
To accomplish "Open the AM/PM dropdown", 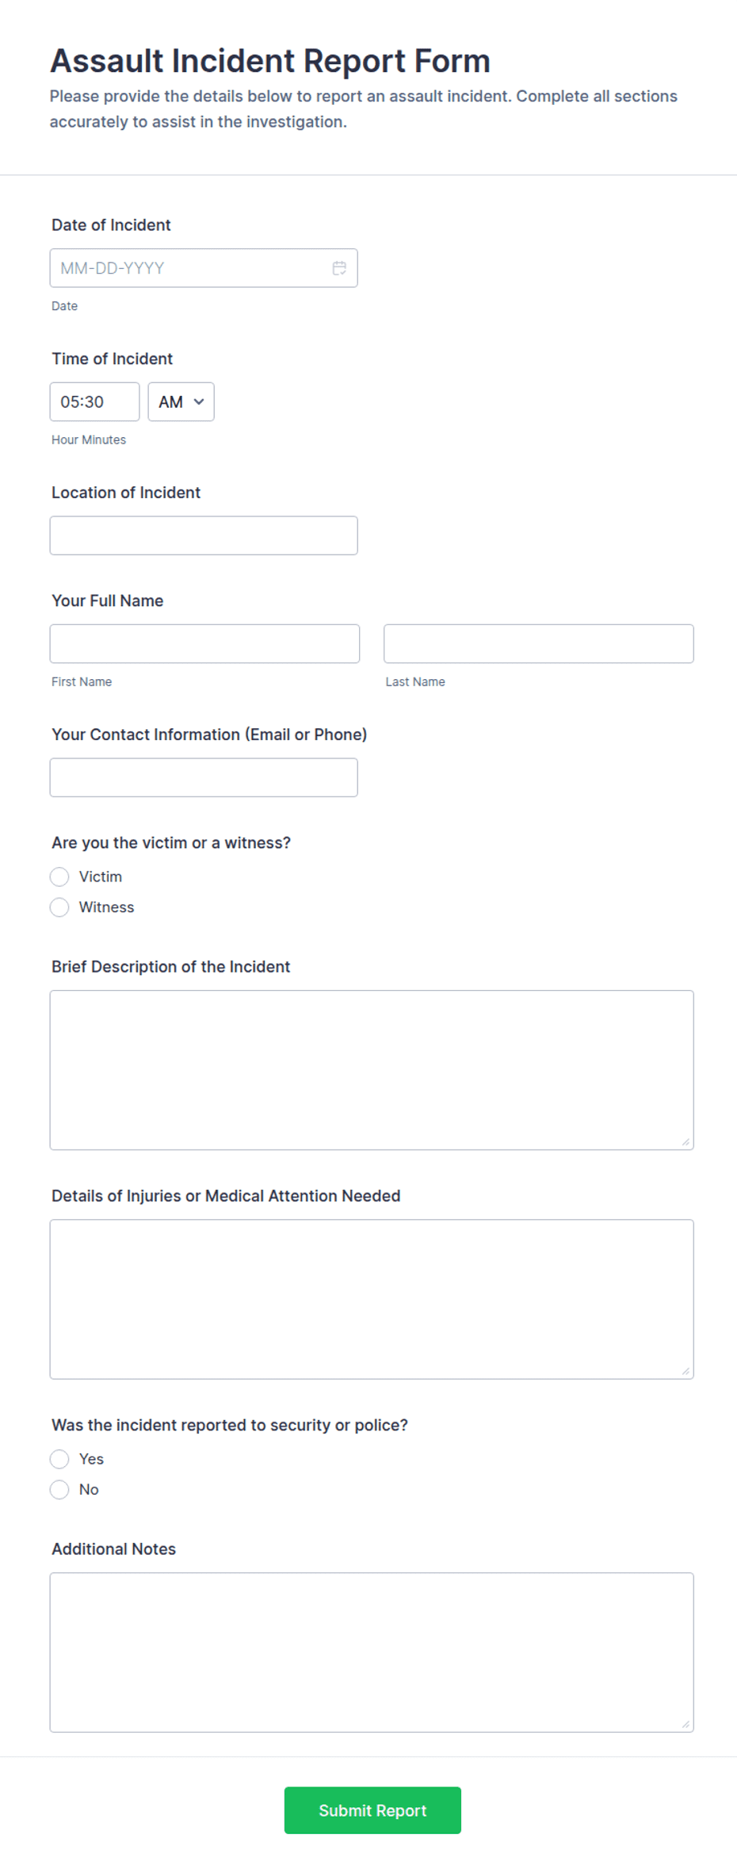I will (181, 401).
